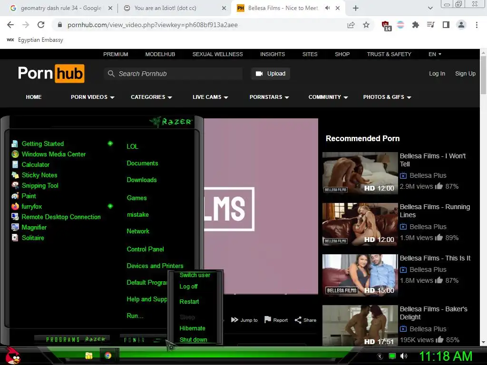This screenshot has height=365, width=487.
Task: Expand the furryfox jump list arrow
Action: click(110, 206)
